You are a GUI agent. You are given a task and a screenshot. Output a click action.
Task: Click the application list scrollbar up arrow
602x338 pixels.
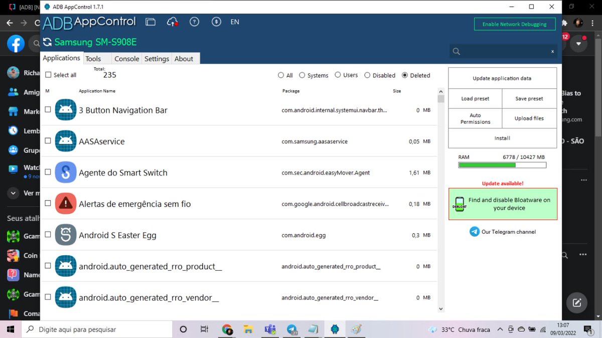pyautogui.click(x=441, y=92)
